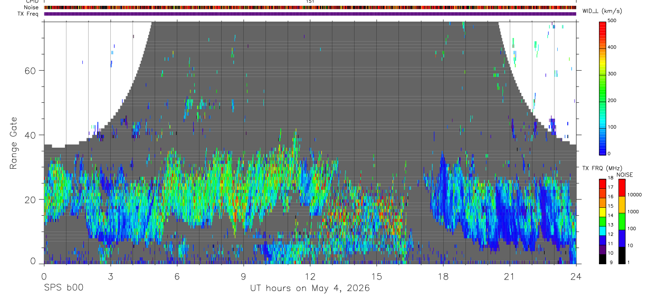
Task: Click the "12" UT hour tick label on the time axis
Action: [310, 276]
